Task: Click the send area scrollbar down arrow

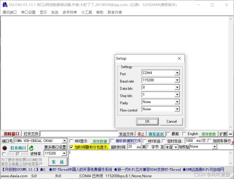Action: coord(230,163)
